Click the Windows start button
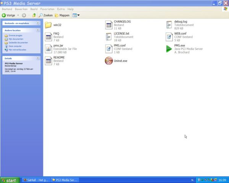This screenshot has height=183, width=229. [10, 180]
